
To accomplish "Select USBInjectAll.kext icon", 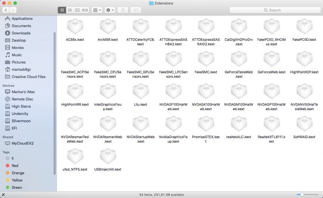I will click(108, 156).
